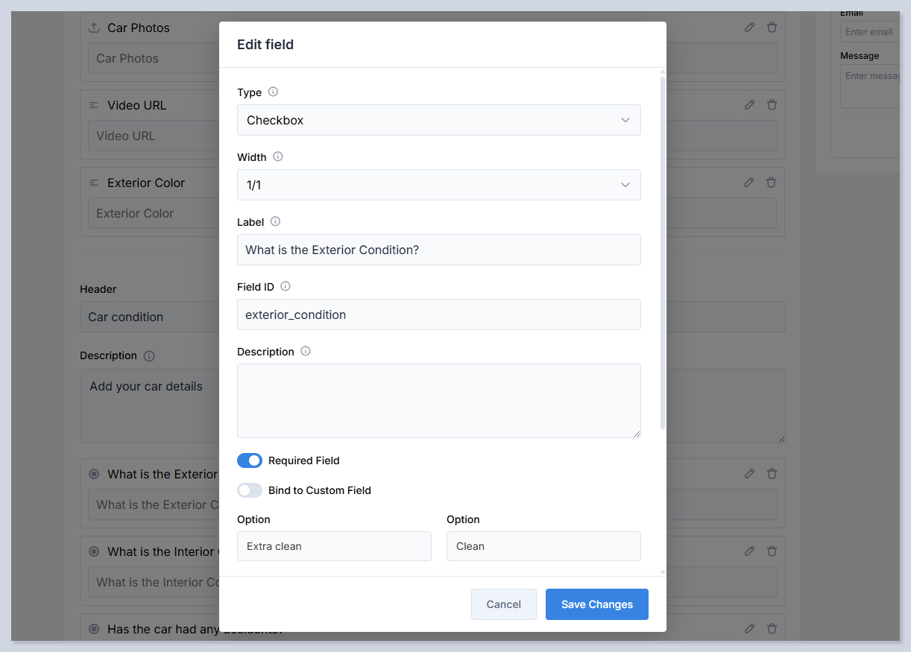
Task: Click the info icon next to Field ID
Action: click(286, 287)
